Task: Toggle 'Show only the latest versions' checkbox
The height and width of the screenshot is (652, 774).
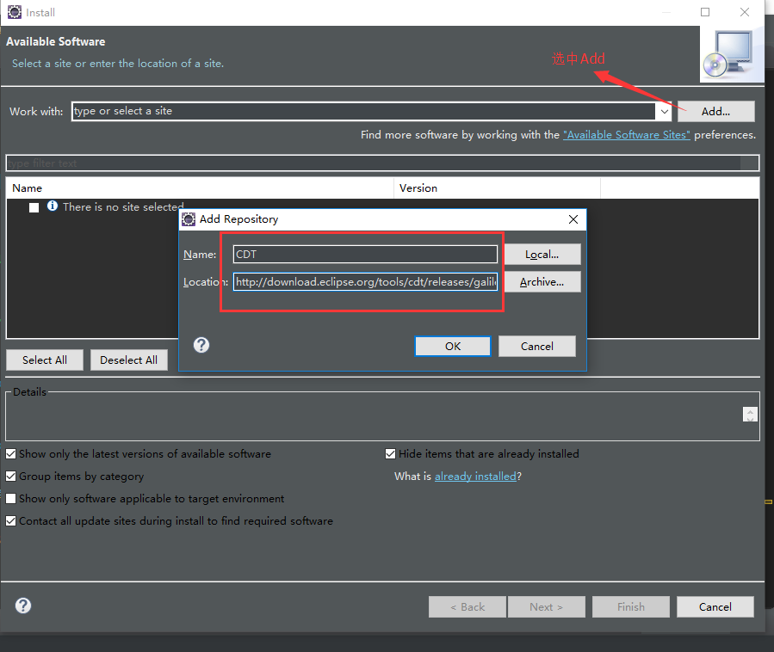Action: [11, 454]
